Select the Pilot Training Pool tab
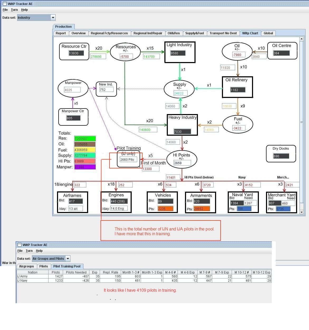 click(x=67, y=266)
